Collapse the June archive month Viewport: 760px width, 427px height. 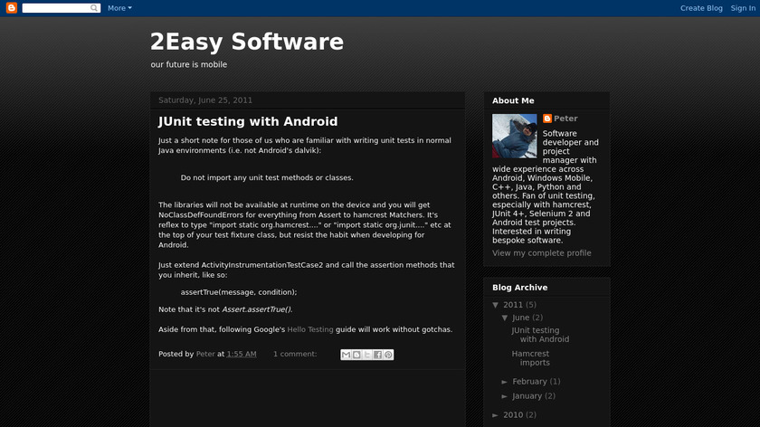[x=505, y=318]
